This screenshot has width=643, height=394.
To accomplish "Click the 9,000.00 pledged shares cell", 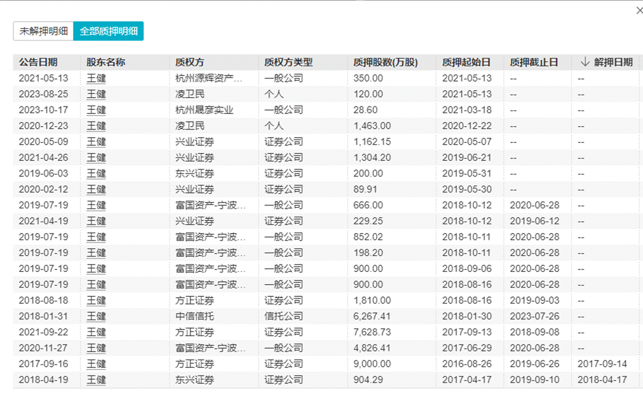I will pyautogui.click(x=372, y=364).
